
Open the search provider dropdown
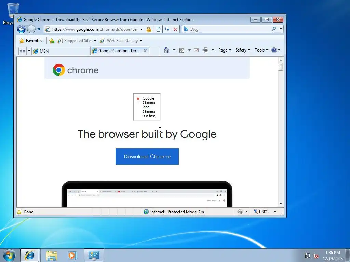(x=281, y=29)
